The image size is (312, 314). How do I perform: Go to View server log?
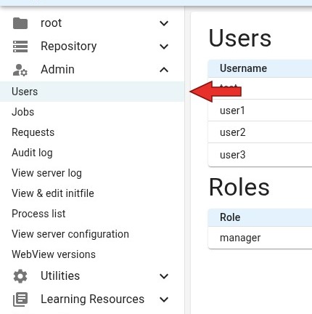click(92, 173)
